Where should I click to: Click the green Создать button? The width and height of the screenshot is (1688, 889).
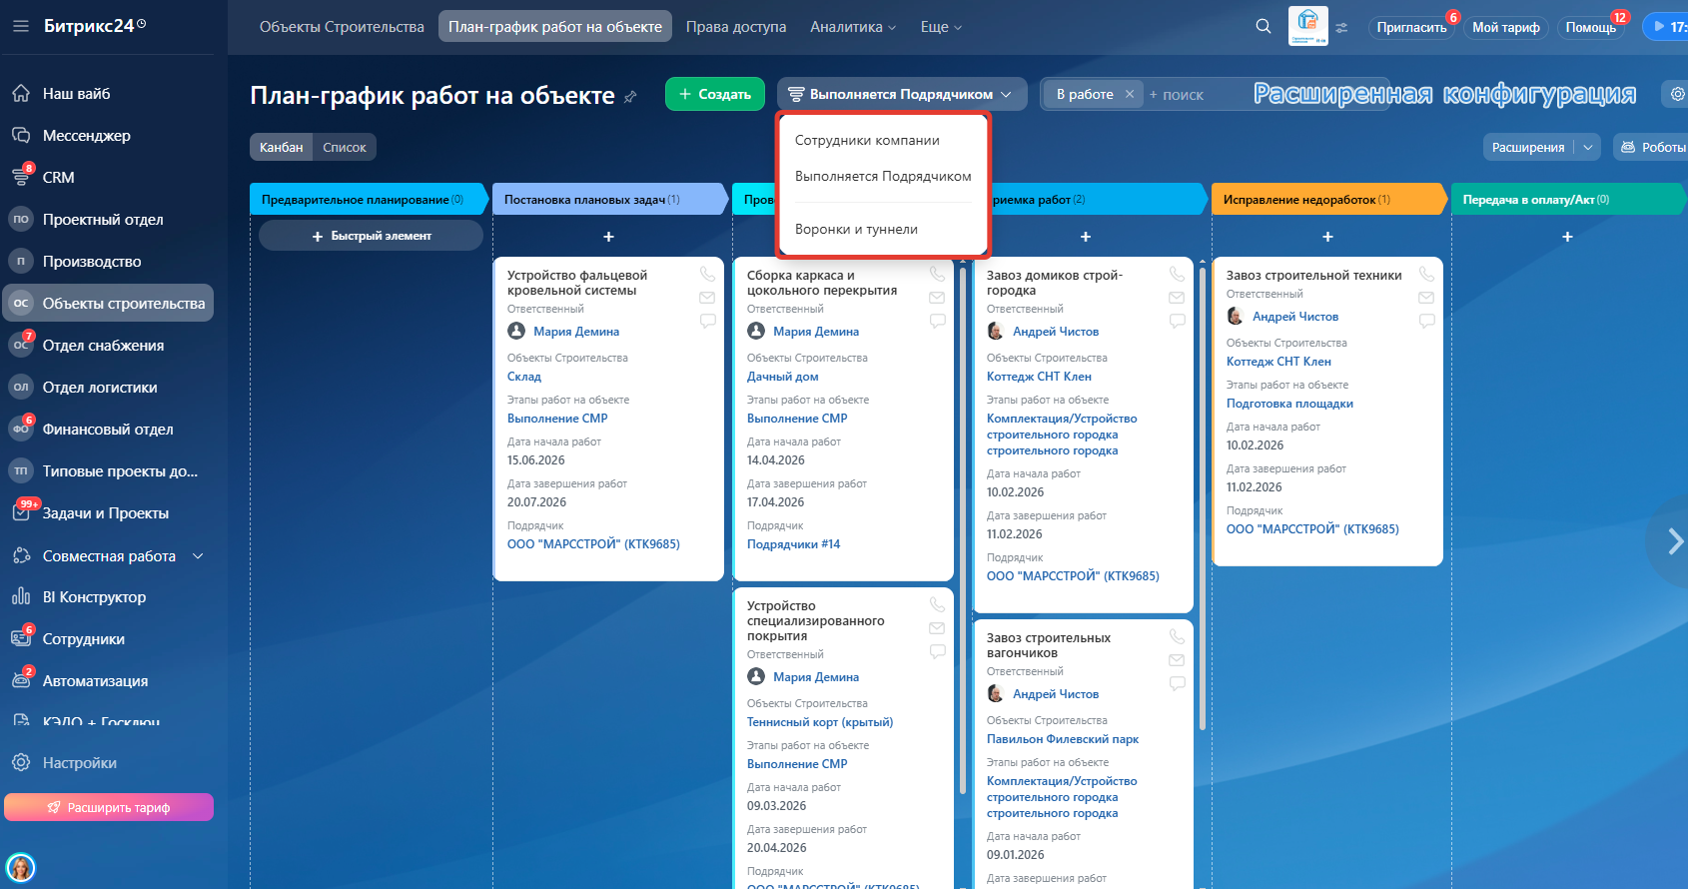coord(715,94)
